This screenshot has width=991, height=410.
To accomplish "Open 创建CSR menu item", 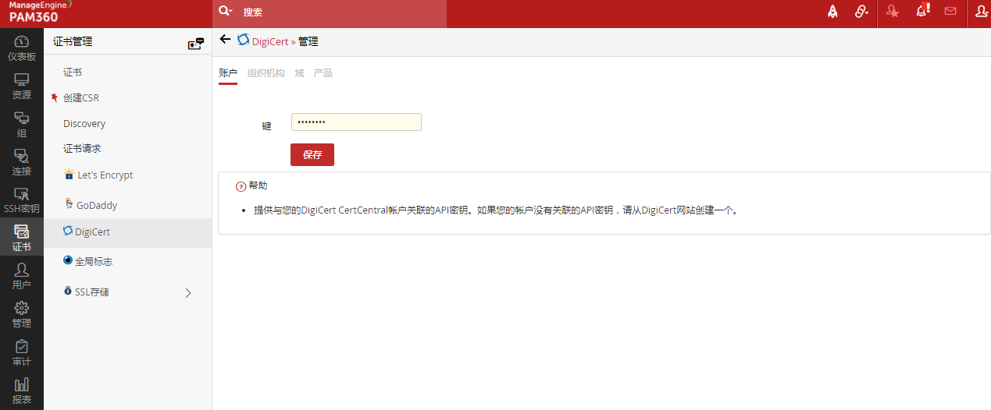I will tap(81, 98).
